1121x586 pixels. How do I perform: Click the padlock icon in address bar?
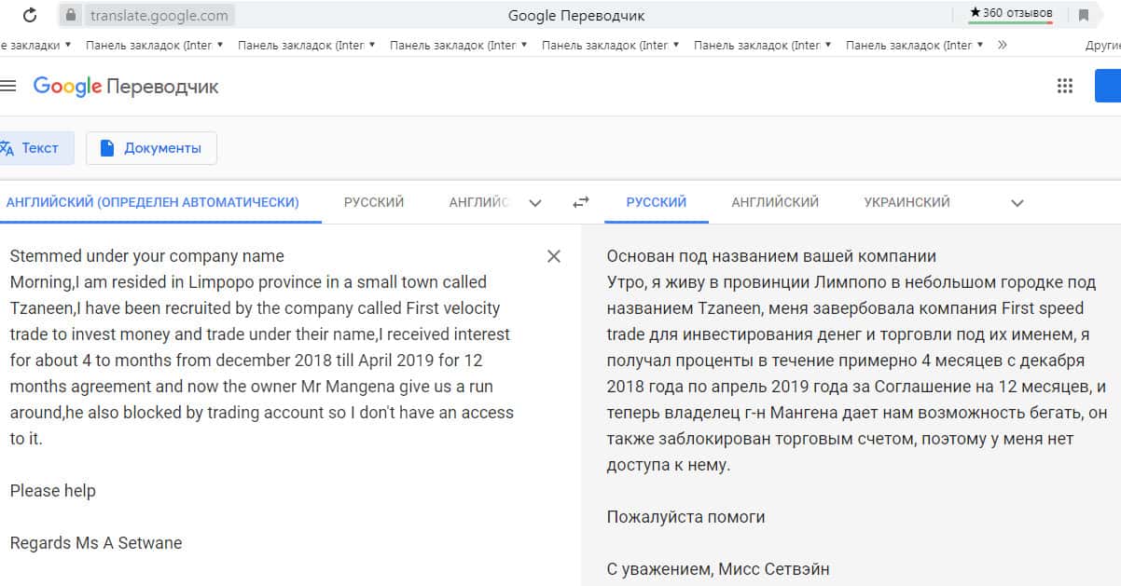[x=71, y=15]
